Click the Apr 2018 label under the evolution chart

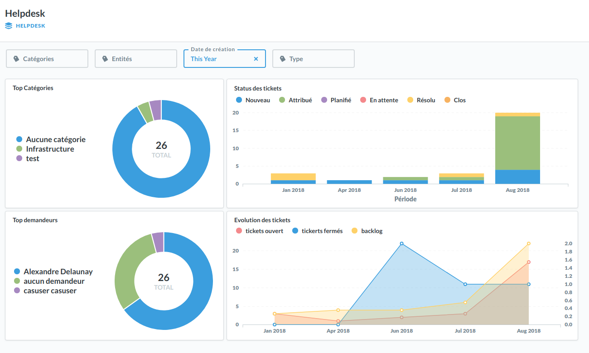(x=338, y=331)
